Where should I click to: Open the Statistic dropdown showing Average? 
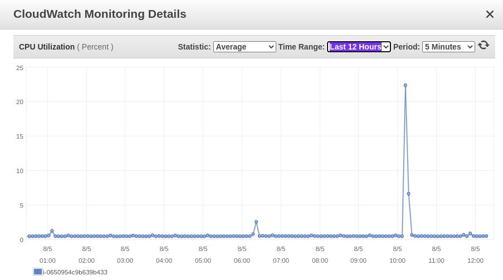coord(245,47)
